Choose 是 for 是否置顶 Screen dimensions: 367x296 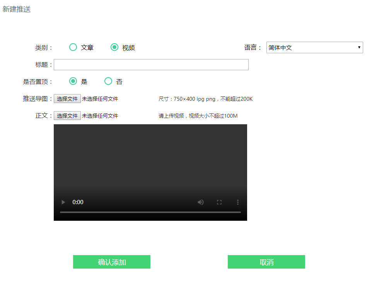73,81
